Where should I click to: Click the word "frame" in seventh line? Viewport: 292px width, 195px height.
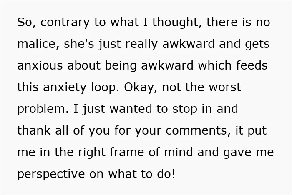(x=127, y=152)
